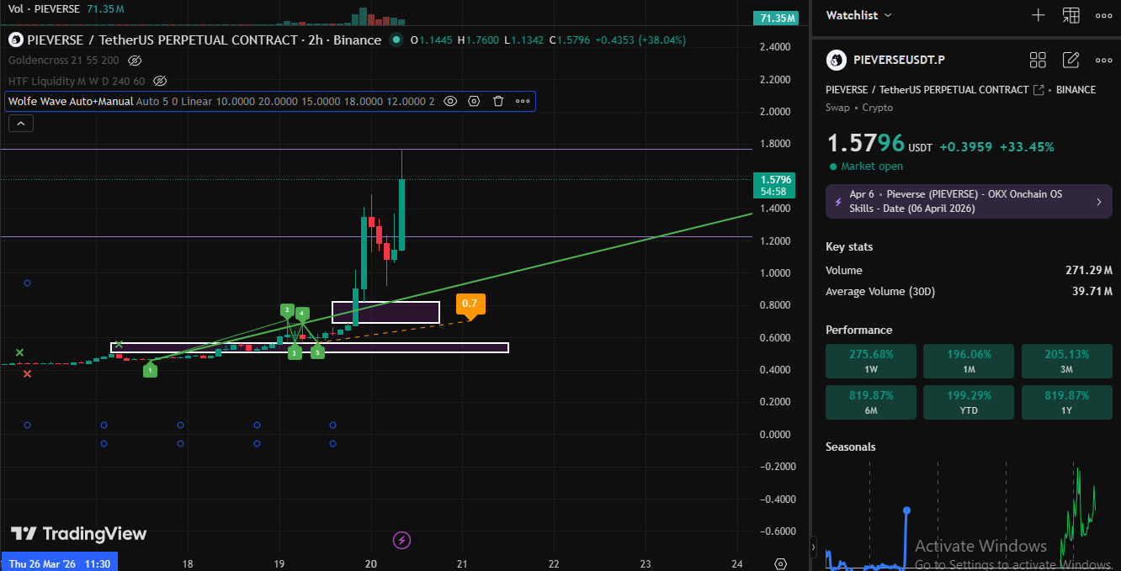Add a symbol to the watchlist
The height and width of the screenshot is (571, 1121).
click(x=1038, y=14)
